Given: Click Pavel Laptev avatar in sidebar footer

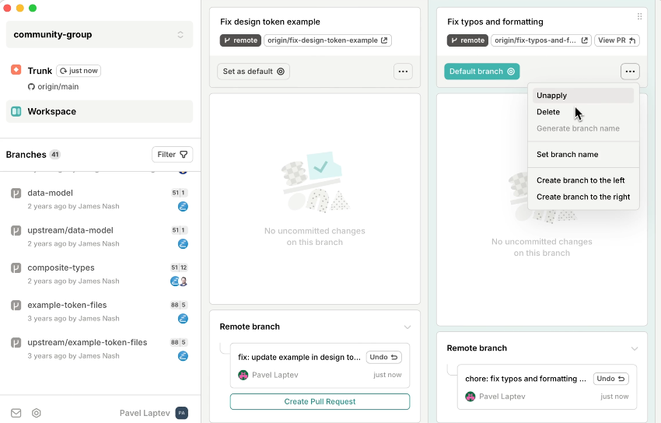Looking at the screenshot, I should click(x=181, y=413).
